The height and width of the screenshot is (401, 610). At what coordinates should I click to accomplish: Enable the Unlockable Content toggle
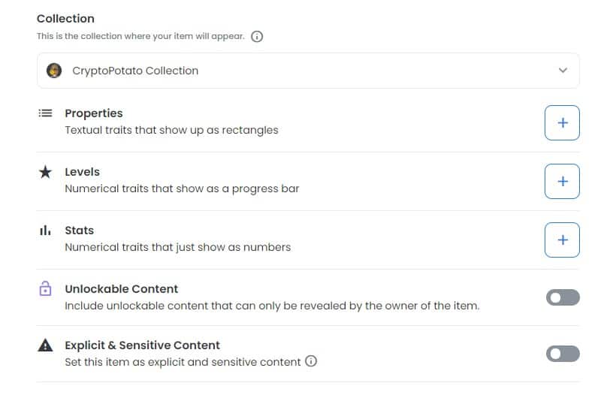(563, 298)
